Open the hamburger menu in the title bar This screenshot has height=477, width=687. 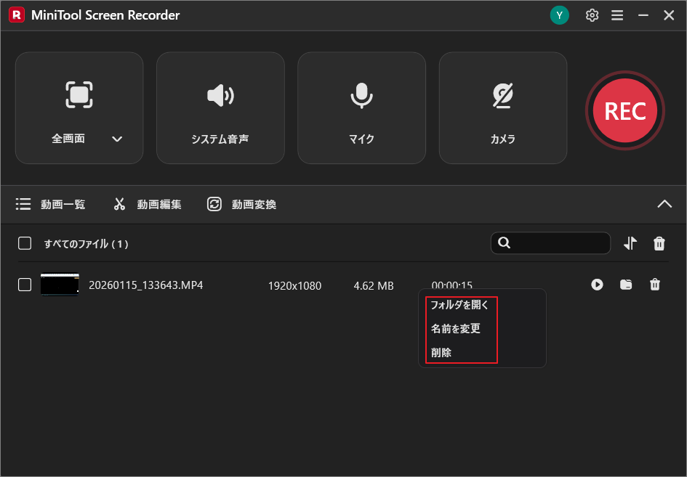click(x=617, y=15)
